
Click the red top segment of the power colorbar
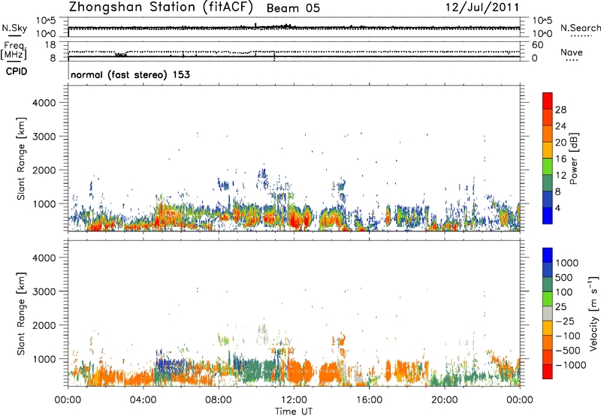[x=548, y=101]
